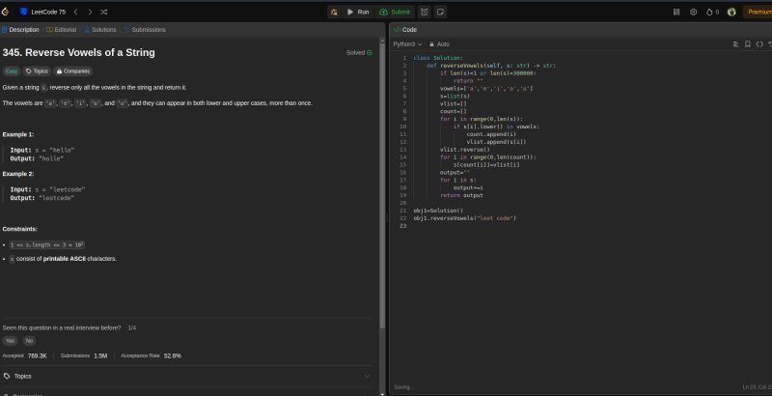Viewport: 772px width, 396px height.
Task: Go to the next problem arrow
Action: pyautogui.click(x=90, y=12)
